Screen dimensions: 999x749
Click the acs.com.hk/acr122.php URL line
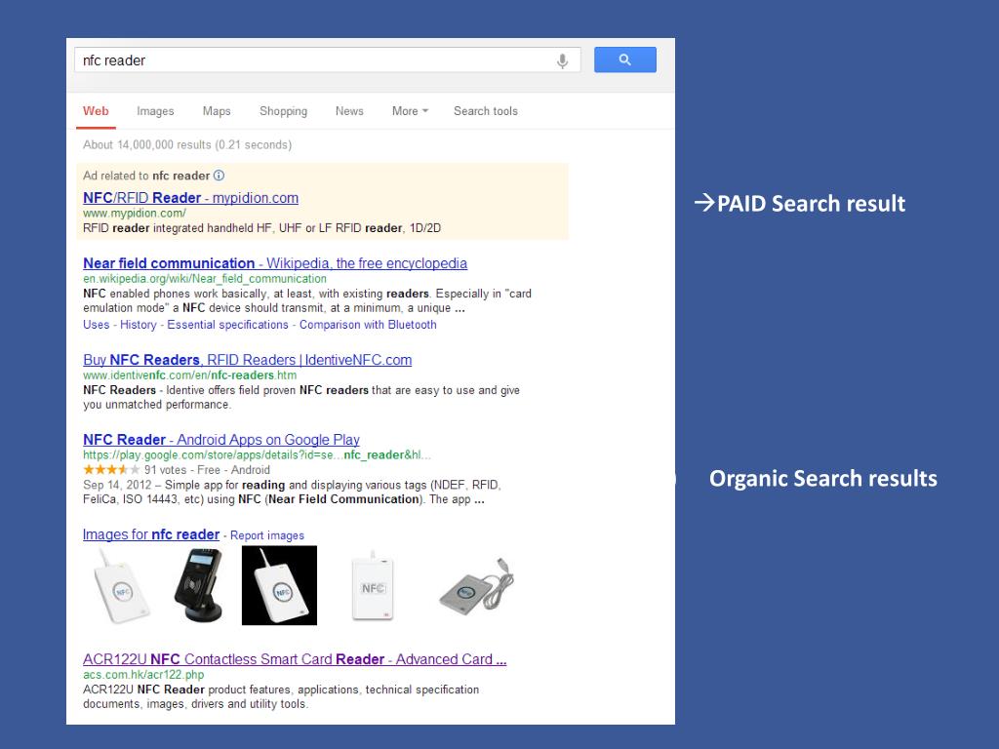[x=143, y=675]
